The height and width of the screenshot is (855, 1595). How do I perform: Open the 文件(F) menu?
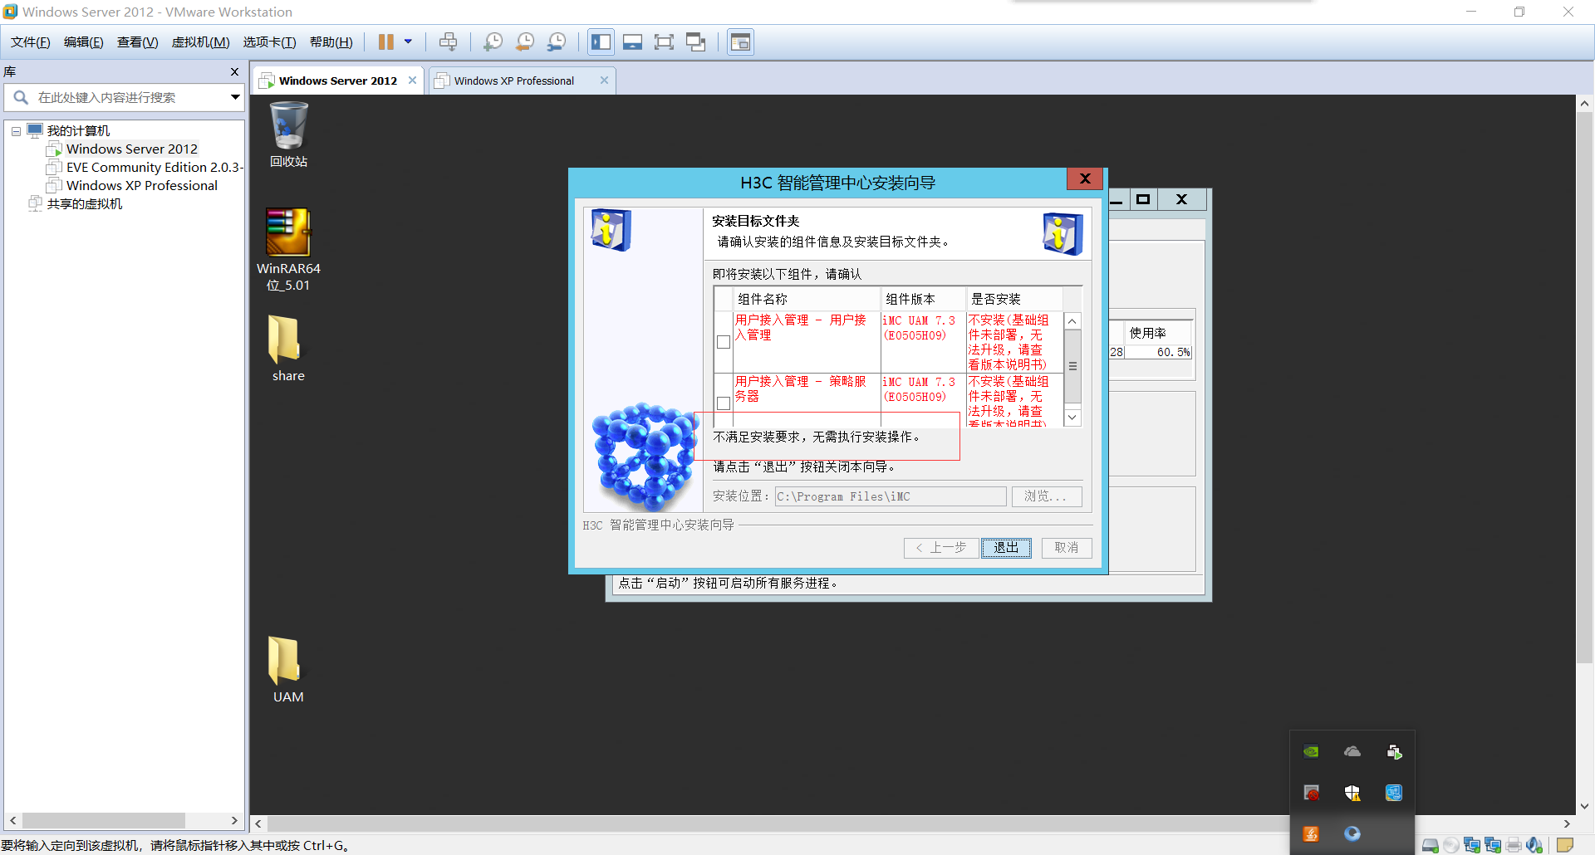point(31,42)
